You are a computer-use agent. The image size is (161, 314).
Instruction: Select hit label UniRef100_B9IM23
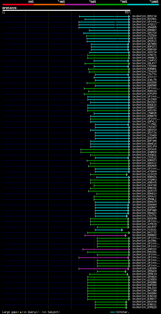(x=144, y=102)
